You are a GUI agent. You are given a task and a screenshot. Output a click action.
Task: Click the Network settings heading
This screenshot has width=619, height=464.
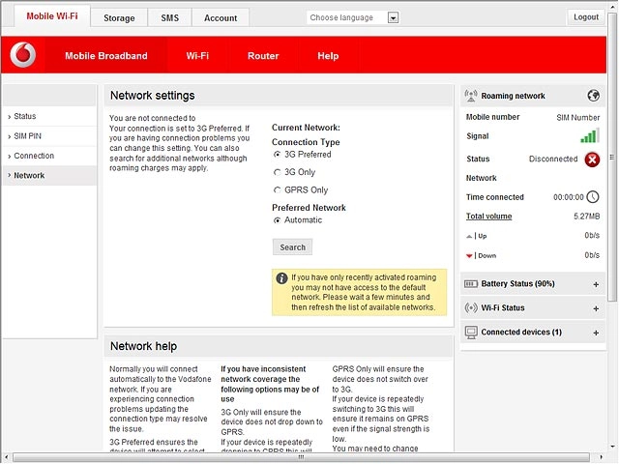153,96
